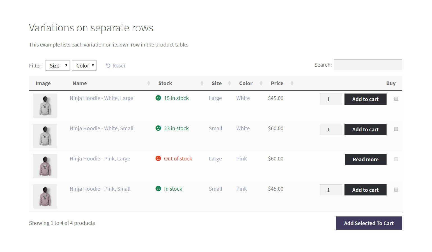Image resolution: width=432 pixels, height=252 pixels.
Task: Select checkbox for Ninja Hoodie White, Small
Action: click(396, 129)
